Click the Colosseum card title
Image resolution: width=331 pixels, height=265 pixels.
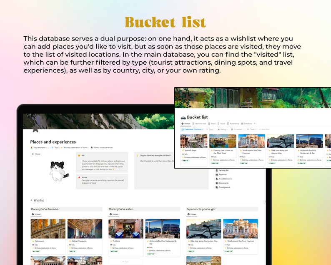pyautogui.click(x=40, y=241)
